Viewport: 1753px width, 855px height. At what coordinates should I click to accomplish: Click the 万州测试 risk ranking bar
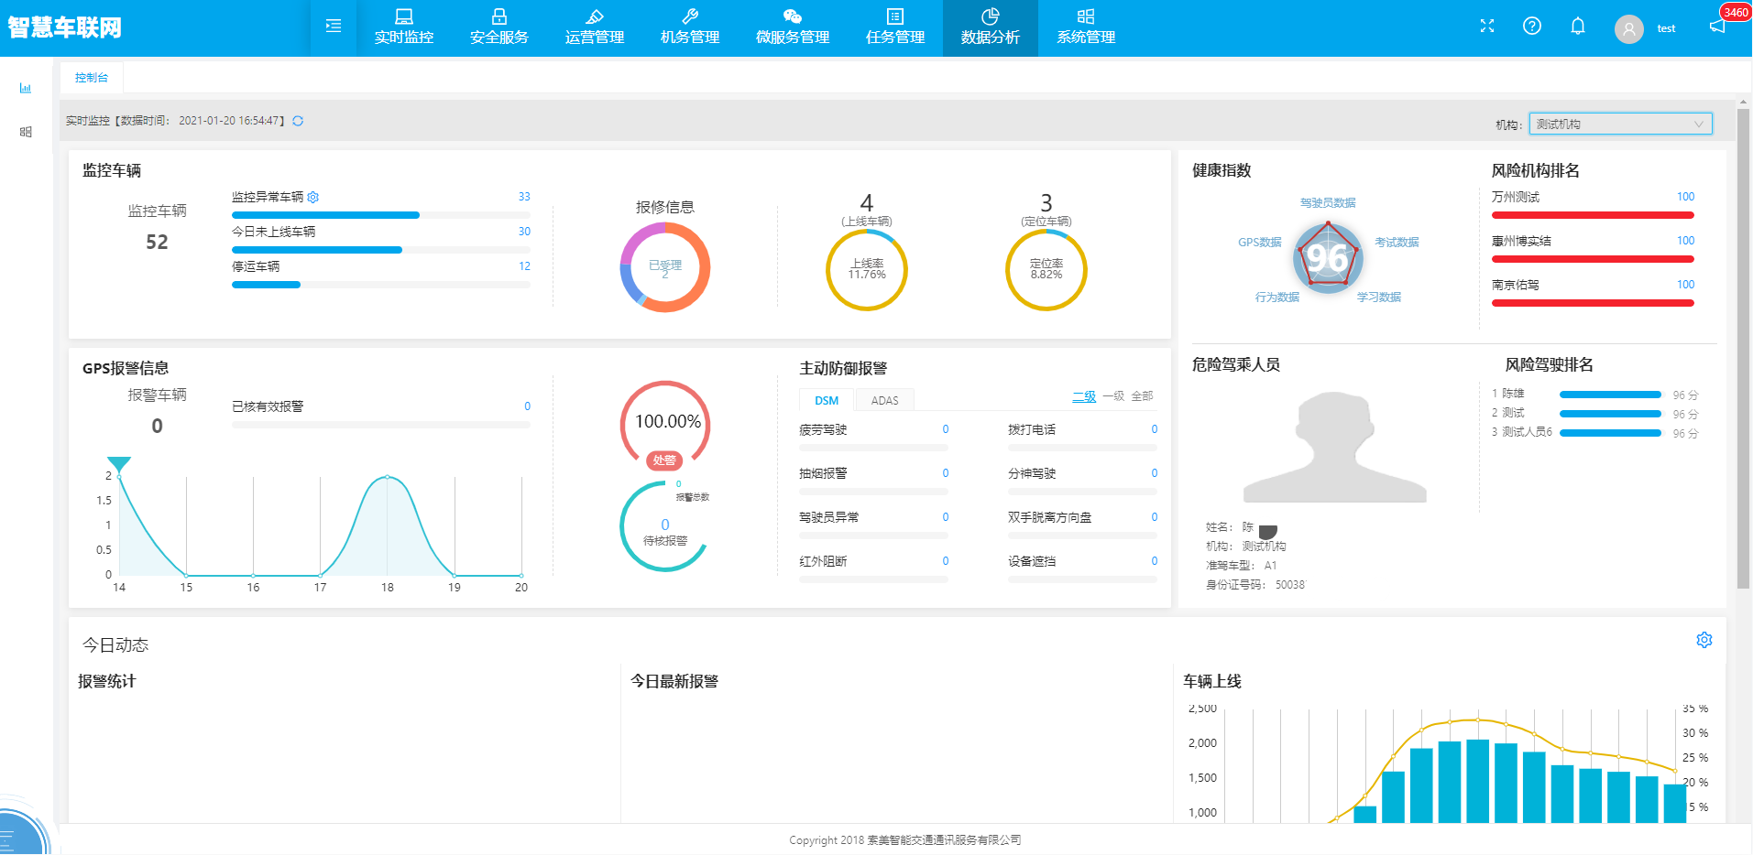pyautogui.click(x=1592, y=215)
